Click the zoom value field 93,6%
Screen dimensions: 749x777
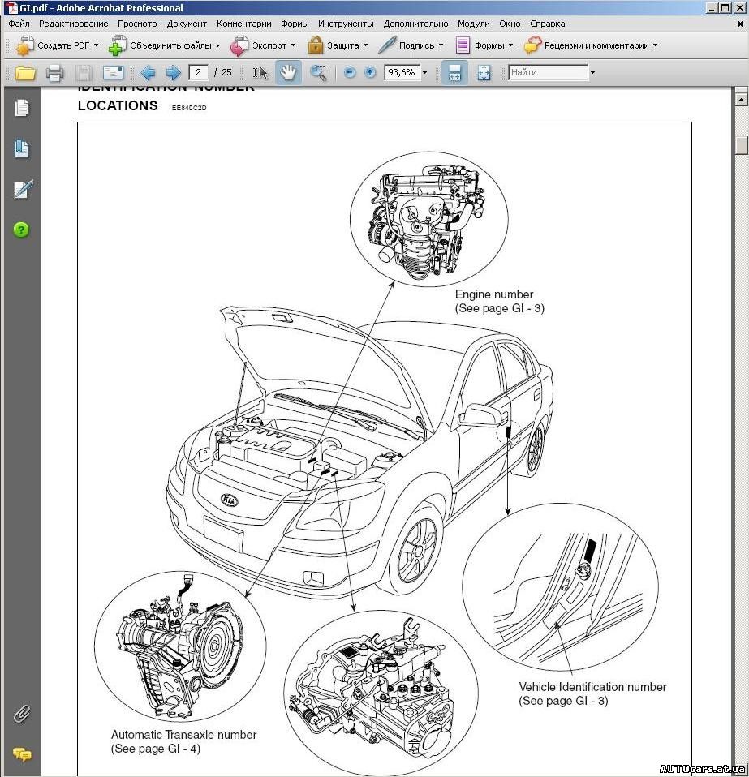(x=402, y=72)
